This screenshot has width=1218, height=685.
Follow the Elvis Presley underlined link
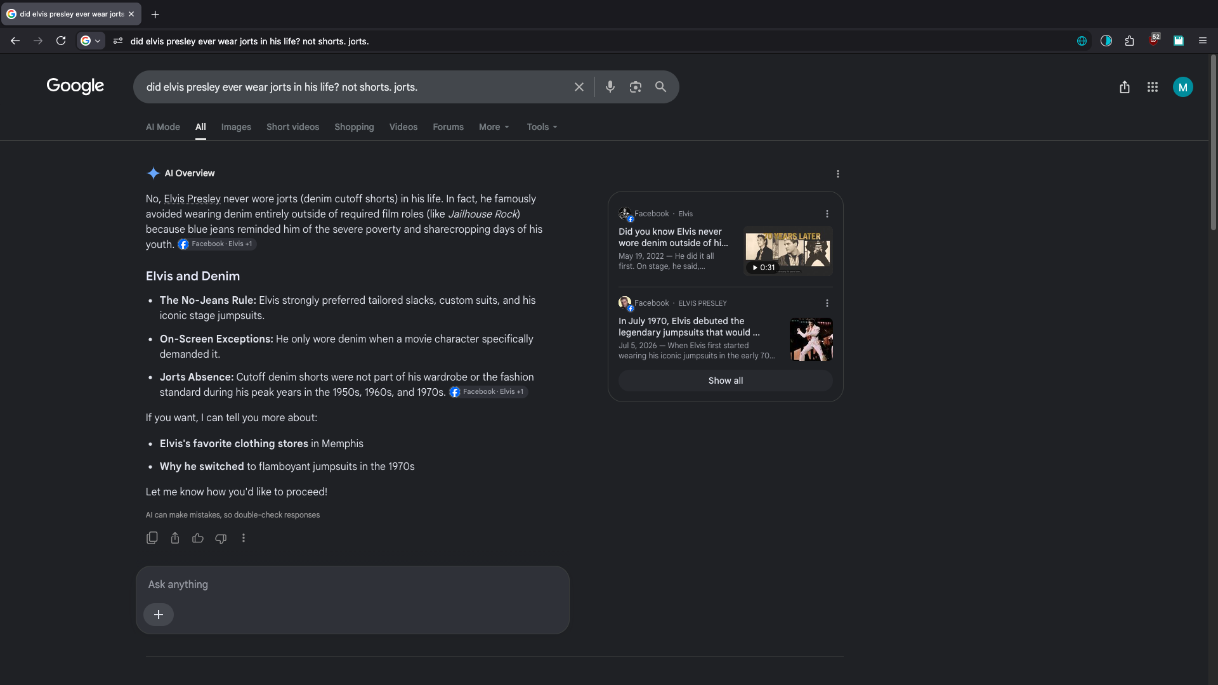click(192, 199)
